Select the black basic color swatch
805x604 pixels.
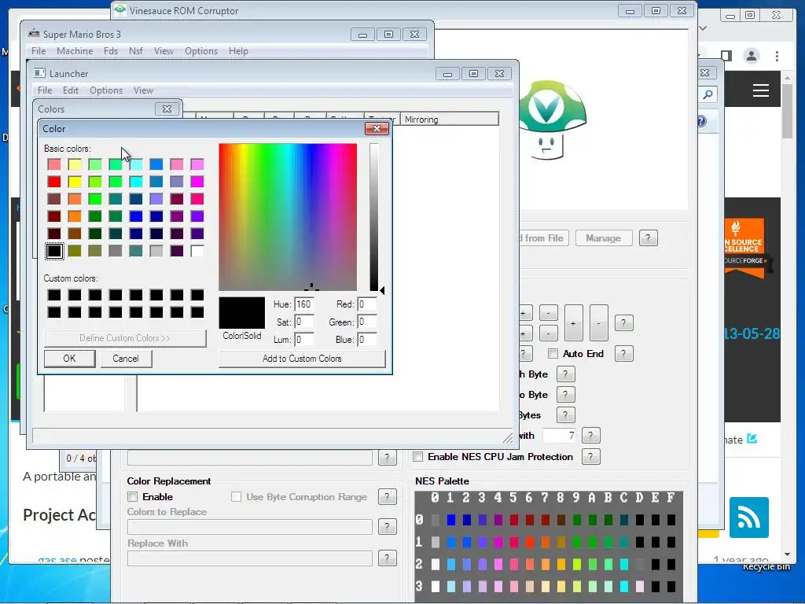(x=54, y=251)
